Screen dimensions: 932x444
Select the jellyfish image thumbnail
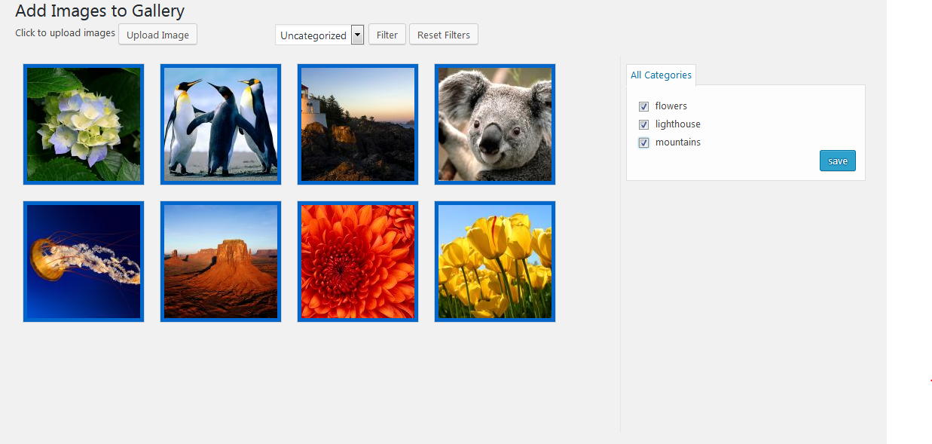tap(84, 262)
